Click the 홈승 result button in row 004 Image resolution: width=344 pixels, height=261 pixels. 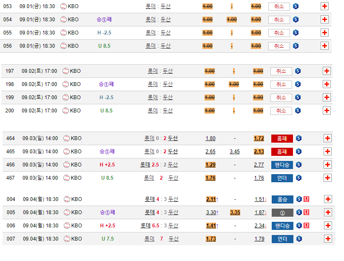(282, 199)
